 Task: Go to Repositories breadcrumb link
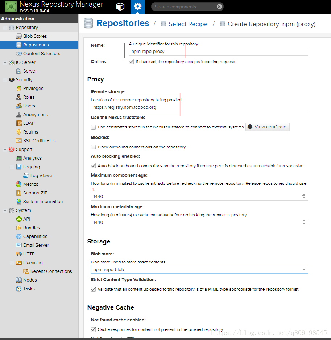123,23
